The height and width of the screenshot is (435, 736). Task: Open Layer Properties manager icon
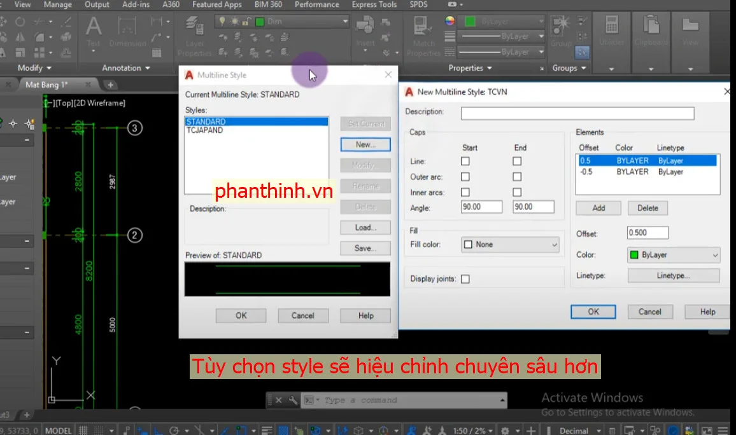(194, 26)
